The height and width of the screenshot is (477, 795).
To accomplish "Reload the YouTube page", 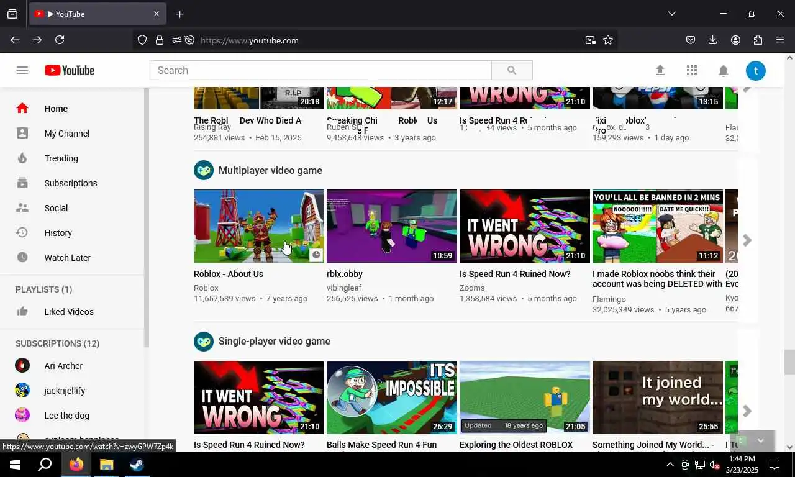I will point(60,40).
